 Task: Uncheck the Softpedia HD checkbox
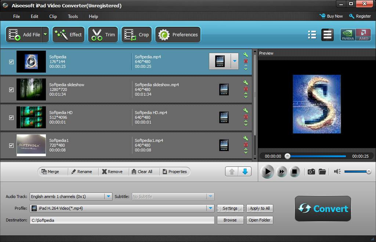tap(11, 118)
